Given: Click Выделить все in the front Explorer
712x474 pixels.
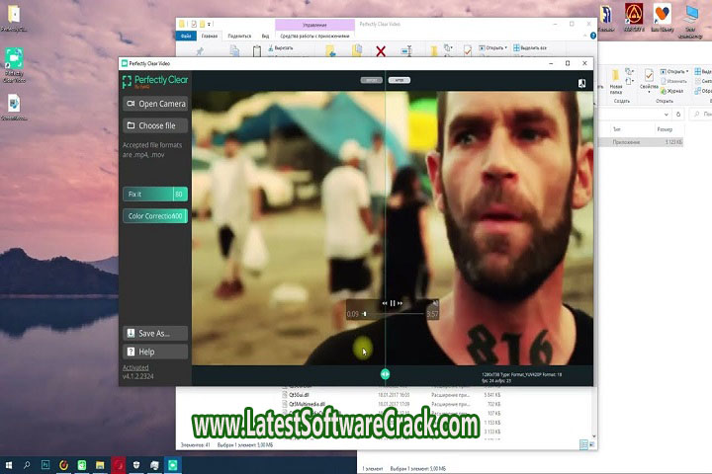Looking at the screenshot, I should [530, 47].
